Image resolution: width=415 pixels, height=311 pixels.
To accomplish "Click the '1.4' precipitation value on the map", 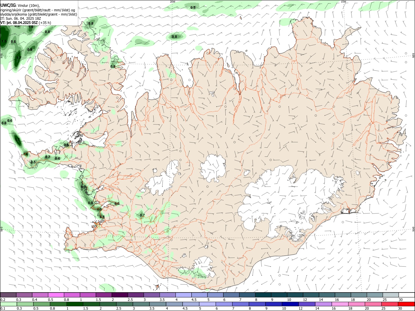I will coord(26,154).
